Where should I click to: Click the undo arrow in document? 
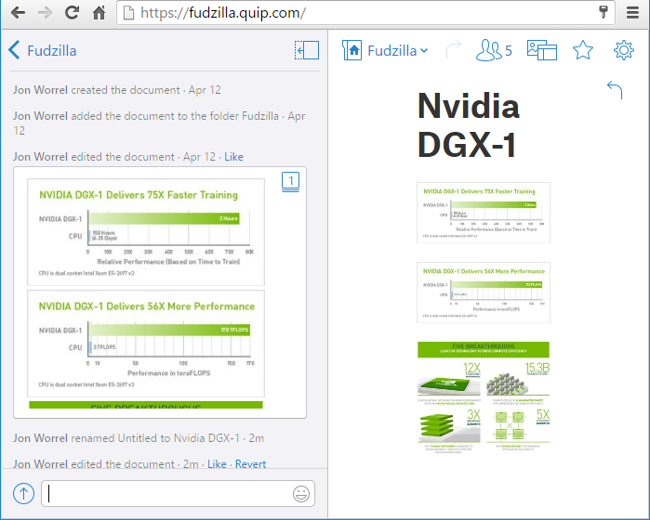[614, 89]
